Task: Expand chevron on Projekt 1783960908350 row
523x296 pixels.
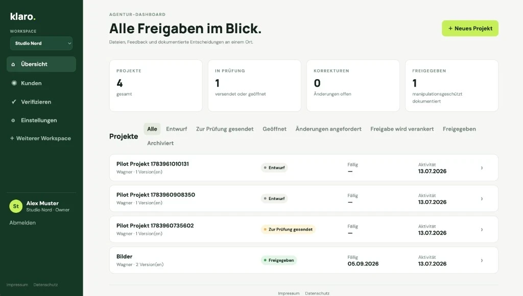Action: tap(482, 199)
